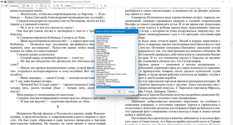
Task: Select Greek language entry
Action: [x=103, y=40]
